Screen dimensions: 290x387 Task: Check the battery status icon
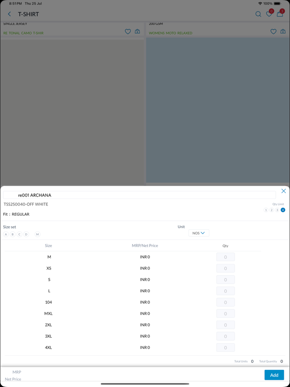click(277, 4)
